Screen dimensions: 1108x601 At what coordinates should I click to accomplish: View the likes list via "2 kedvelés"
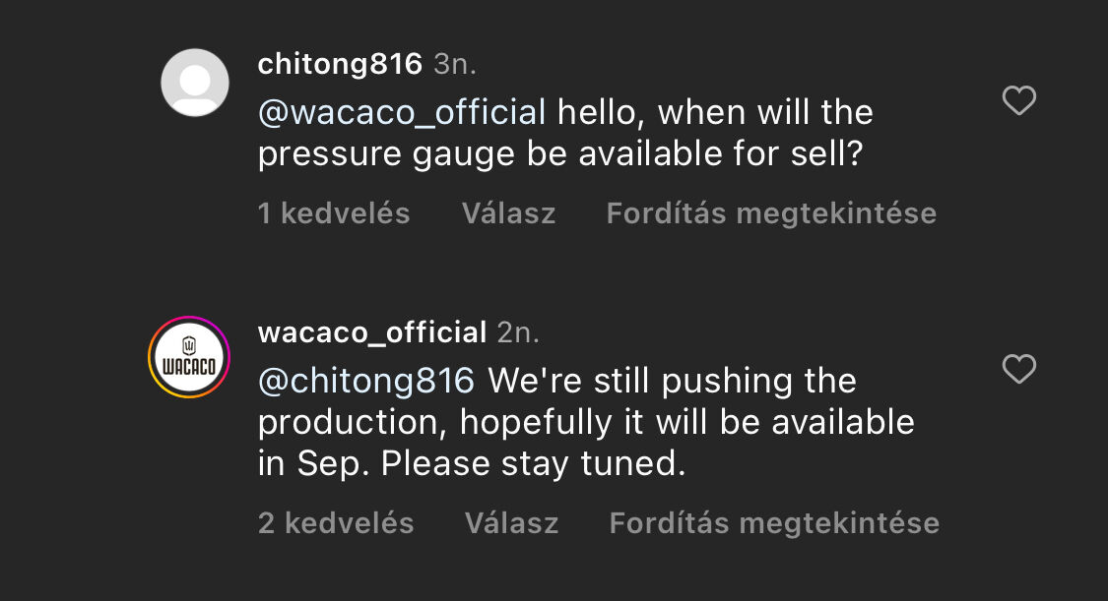(x=336, y=522)
